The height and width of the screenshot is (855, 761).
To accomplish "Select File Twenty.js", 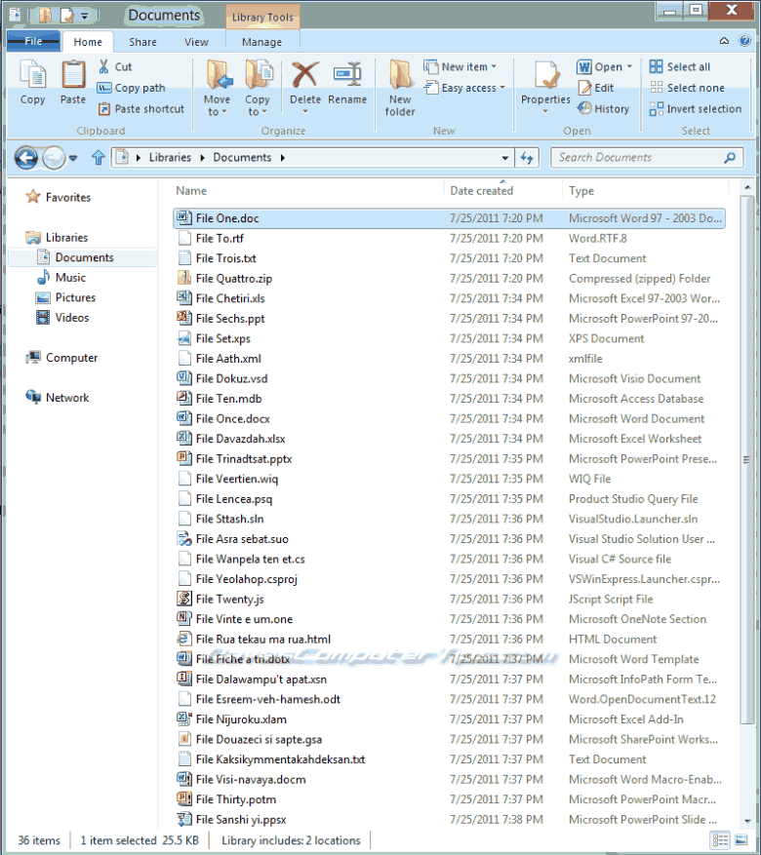I will pos(449,599).
